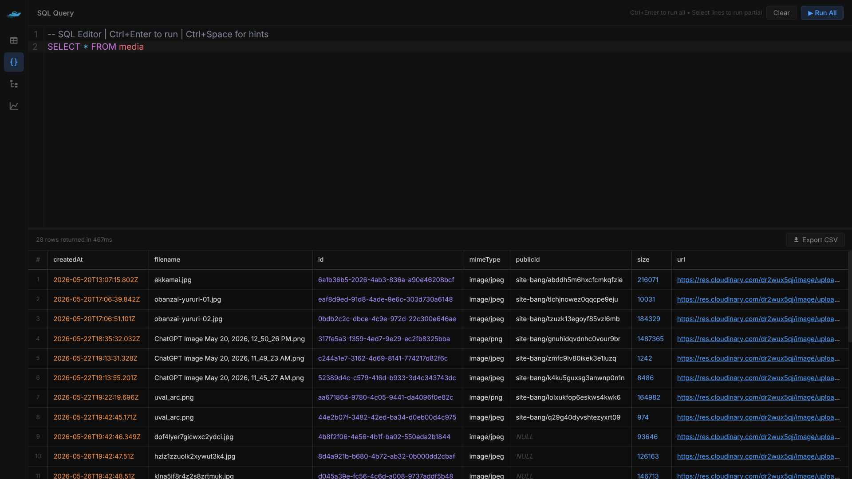Click size value 1487365
The width and height of the screenshot is (852, 479).
click(x=651, y=339)
